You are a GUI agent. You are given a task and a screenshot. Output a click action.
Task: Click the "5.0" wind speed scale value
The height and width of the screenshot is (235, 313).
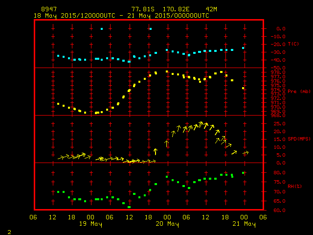coord(281,155)
